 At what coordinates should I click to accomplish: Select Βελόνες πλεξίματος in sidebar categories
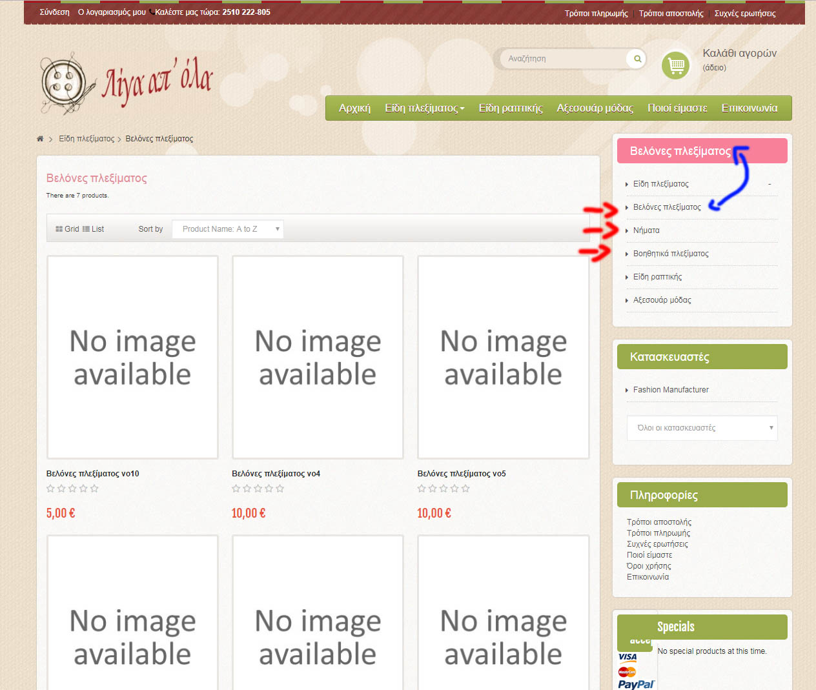(x=667, y=207)
